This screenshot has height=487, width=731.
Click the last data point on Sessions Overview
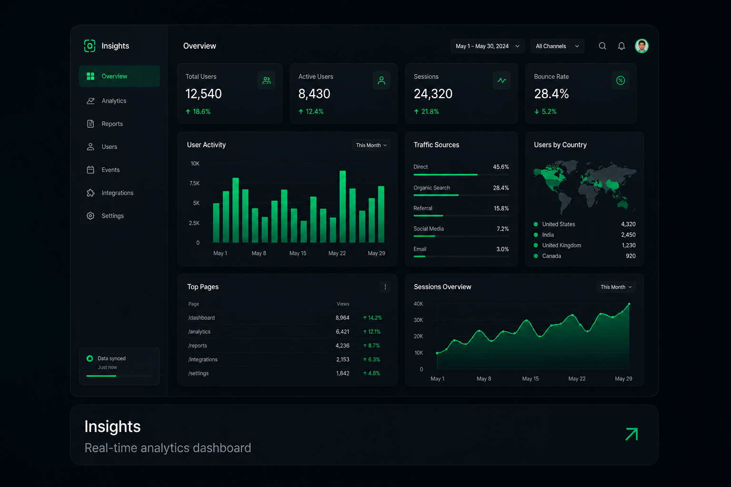tap(629, 304)
